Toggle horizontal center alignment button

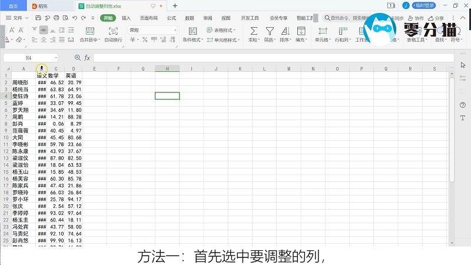(x=44, y=40)
